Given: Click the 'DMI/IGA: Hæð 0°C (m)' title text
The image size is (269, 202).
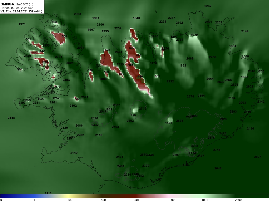Looking at the screenshot, I should (x=17, y=4).
